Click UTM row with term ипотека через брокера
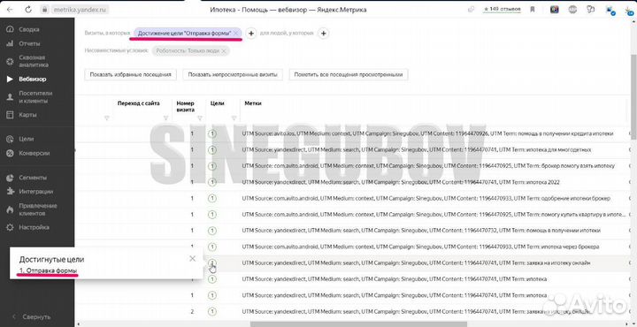 tap(420, 247)
